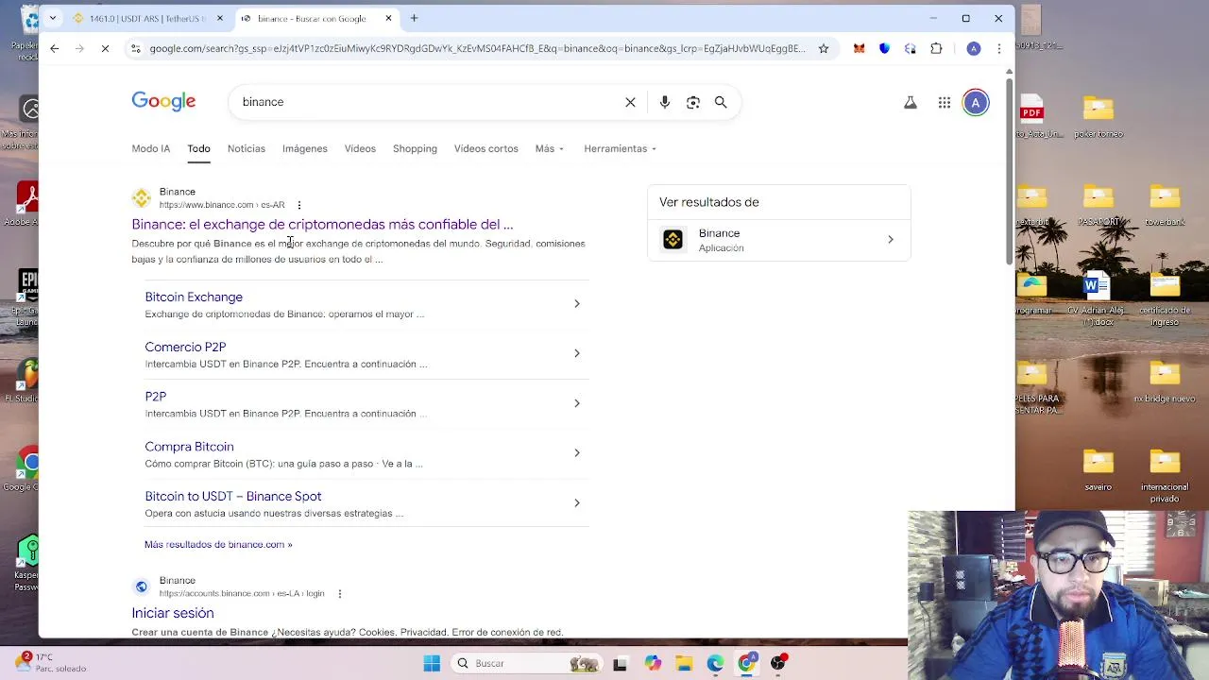Expand the Más dropdown
The height and width of the screenshot is (680, 1209).
point(549,148)
